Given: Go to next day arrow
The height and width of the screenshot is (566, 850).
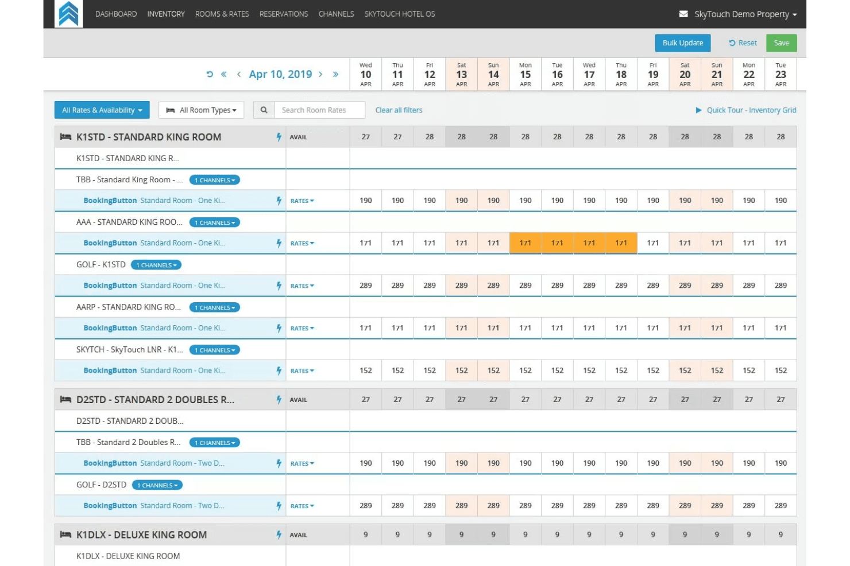Looking at the screenshot, I should (320, 74).
